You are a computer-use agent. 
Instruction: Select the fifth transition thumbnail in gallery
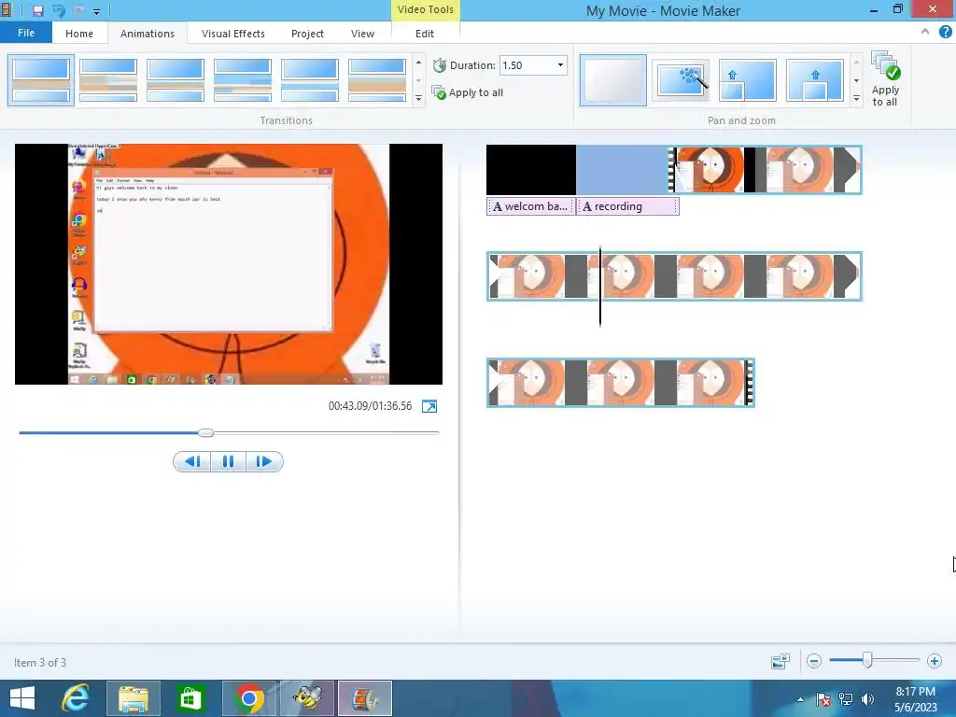[309, 80]
